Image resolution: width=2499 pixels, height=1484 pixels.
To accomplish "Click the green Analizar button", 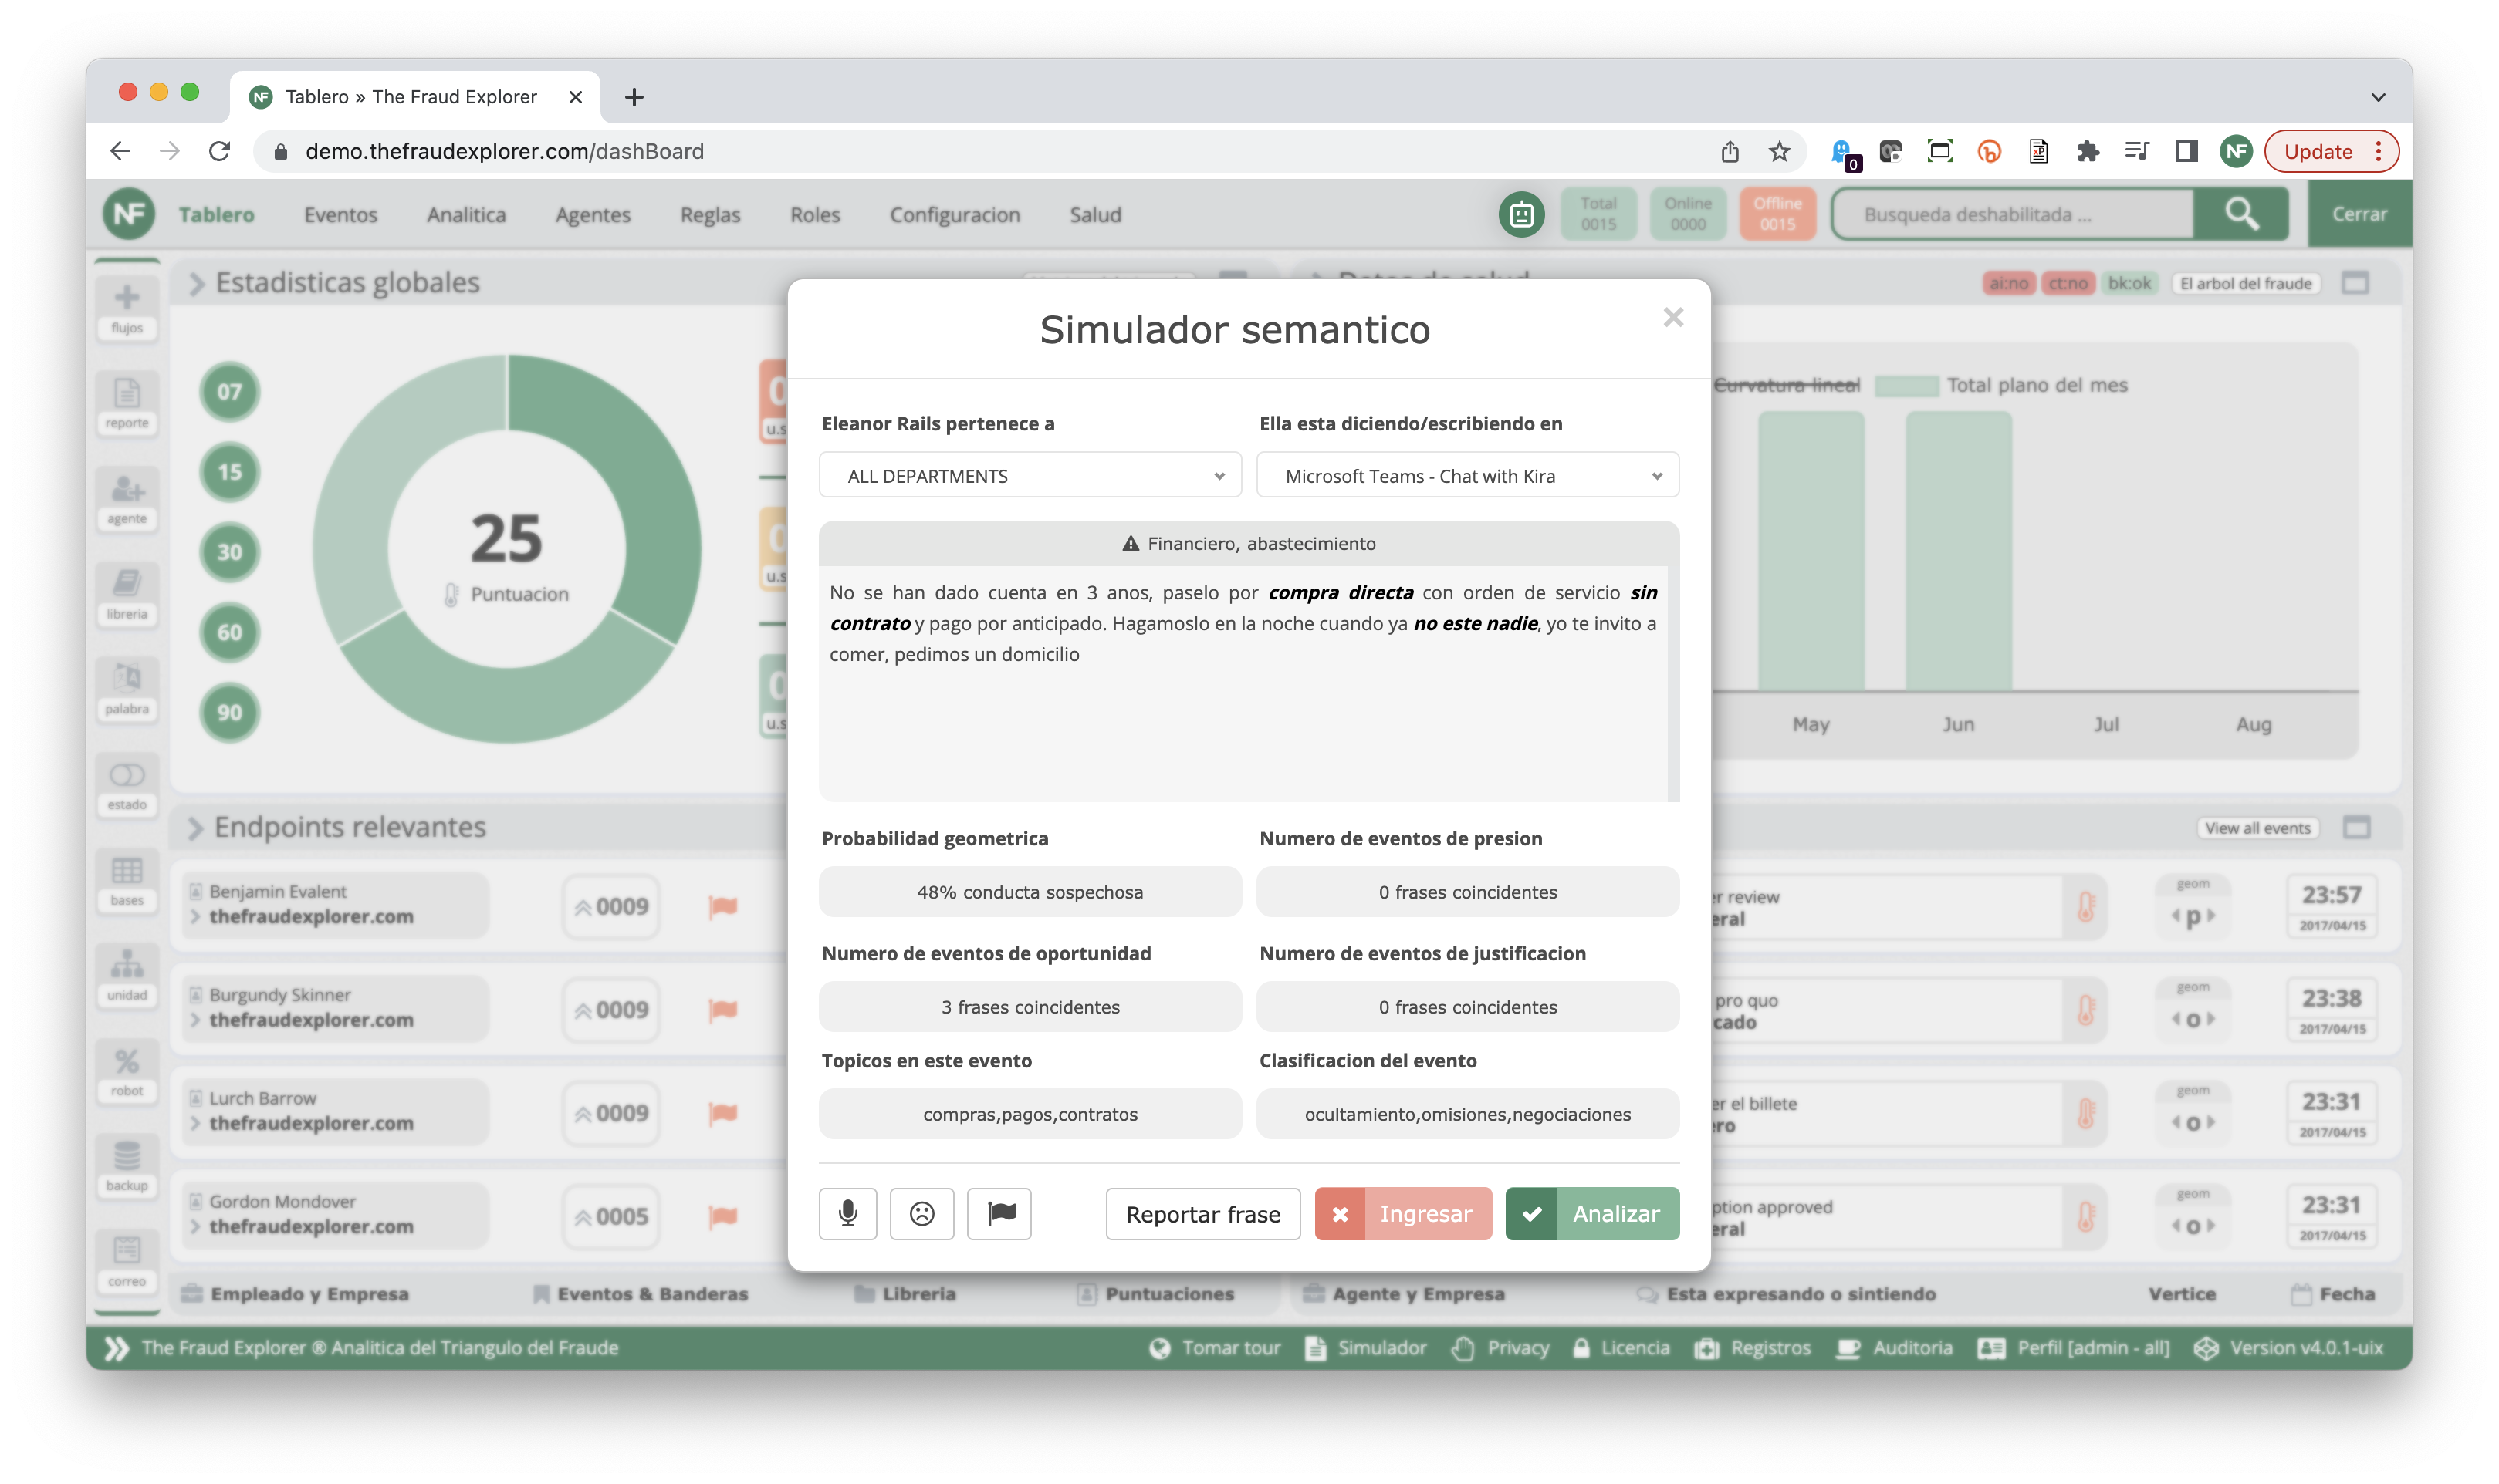I will (x=1591, y=1213).
